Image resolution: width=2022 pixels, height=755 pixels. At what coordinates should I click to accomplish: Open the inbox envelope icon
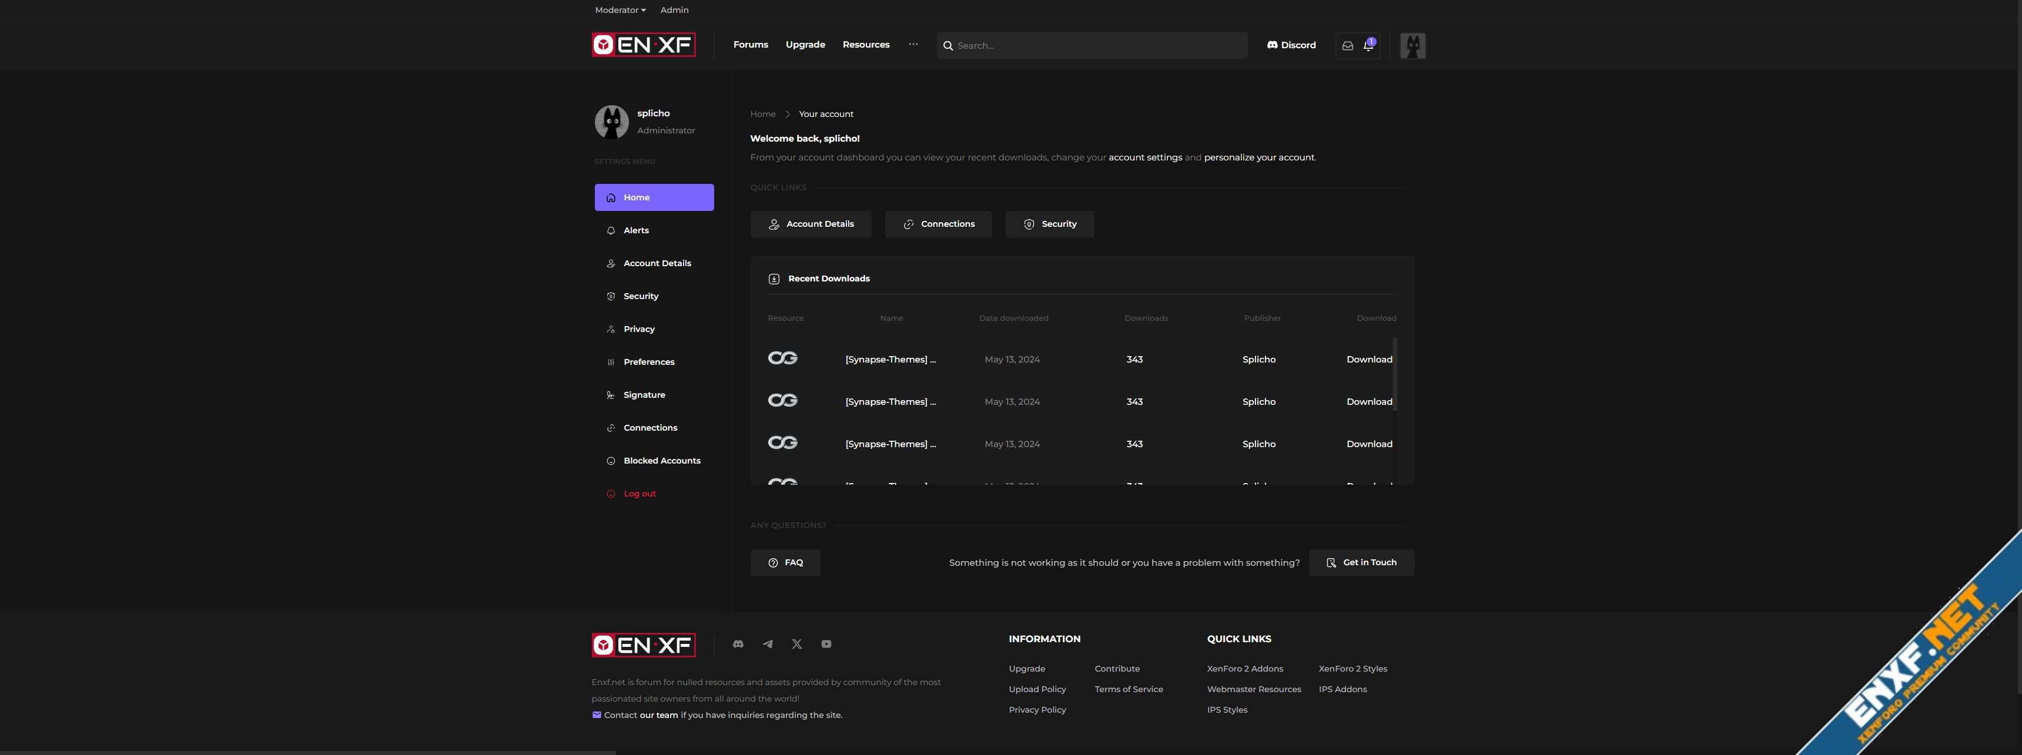pos(1348,45)
